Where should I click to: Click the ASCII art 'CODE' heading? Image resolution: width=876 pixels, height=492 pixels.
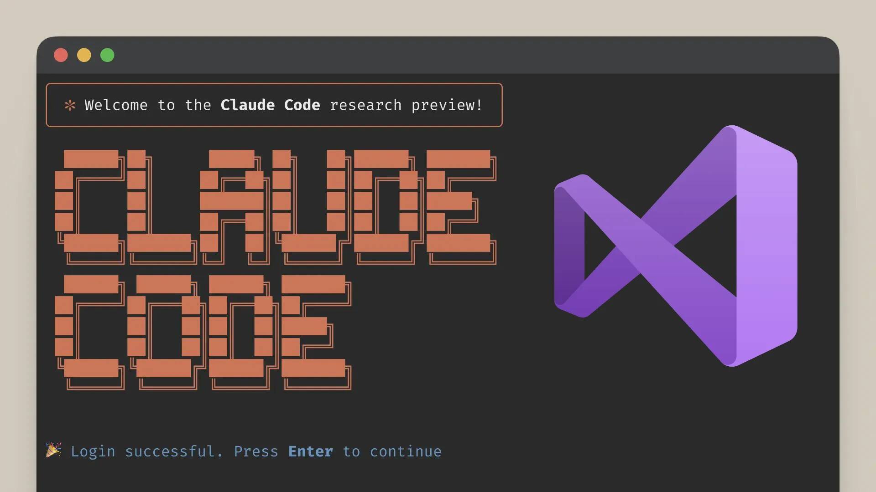pyautogui.click(x=203, y=333)
